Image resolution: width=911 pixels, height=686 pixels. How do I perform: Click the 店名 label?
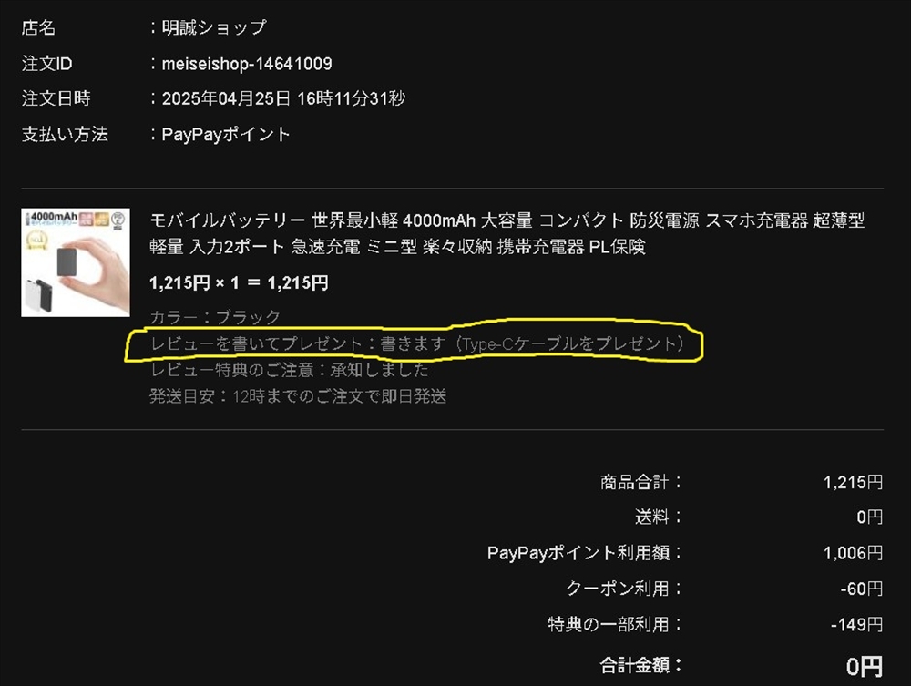point(38,27)
